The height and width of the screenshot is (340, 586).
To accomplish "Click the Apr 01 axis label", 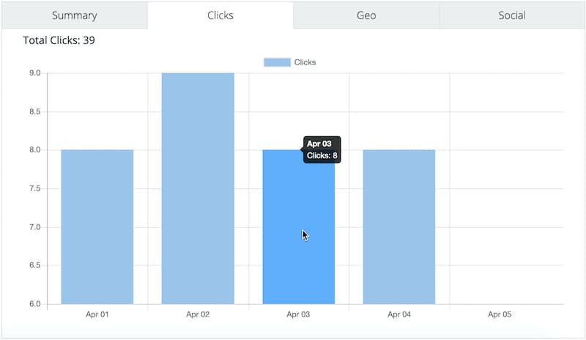I will [97, 314].
